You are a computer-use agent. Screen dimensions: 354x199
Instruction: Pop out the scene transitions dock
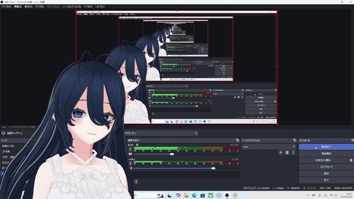(294, 140)
